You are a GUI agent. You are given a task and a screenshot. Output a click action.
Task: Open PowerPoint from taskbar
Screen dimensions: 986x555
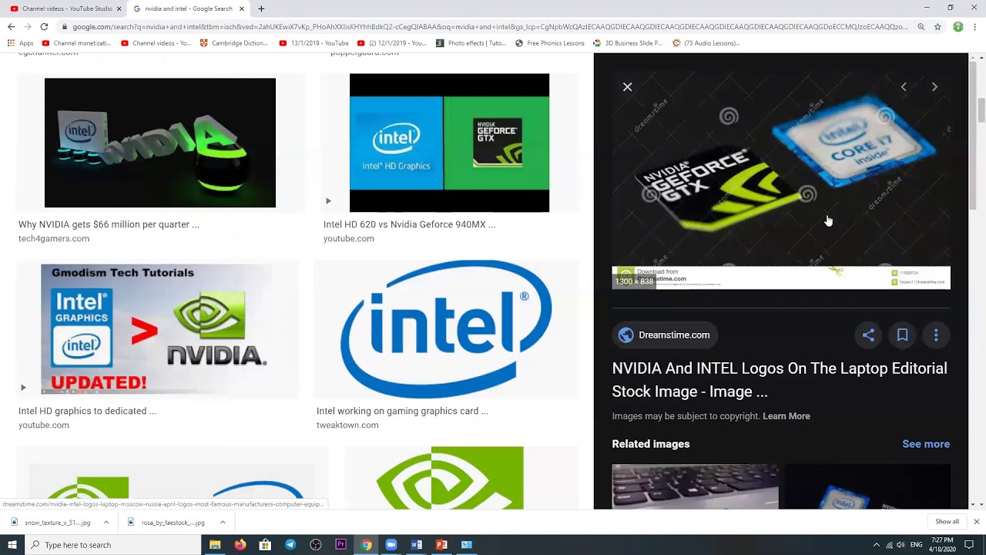coord(441,545)
